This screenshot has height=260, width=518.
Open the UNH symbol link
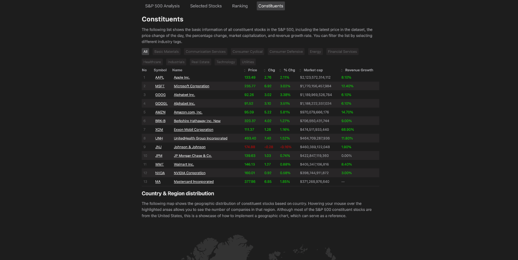coord(159,138)
